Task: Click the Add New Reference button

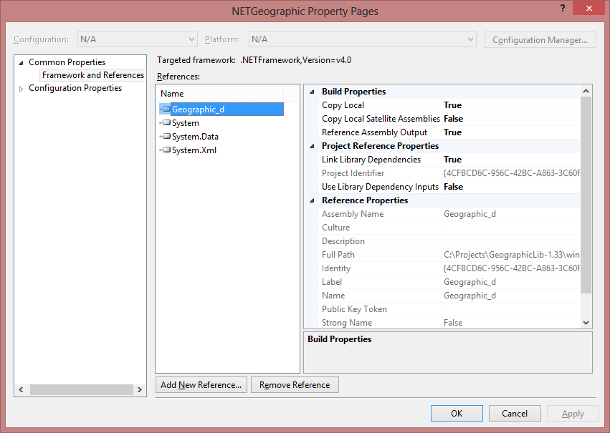Action: click(201, 385)
